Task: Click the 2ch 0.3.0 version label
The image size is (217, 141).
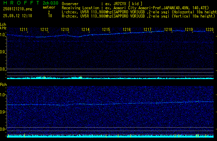Action: pyautogui.click(x=50, y=3)
